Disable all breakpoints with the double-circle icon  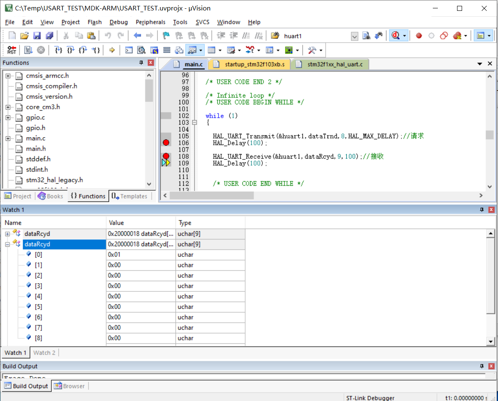point(444,35)
